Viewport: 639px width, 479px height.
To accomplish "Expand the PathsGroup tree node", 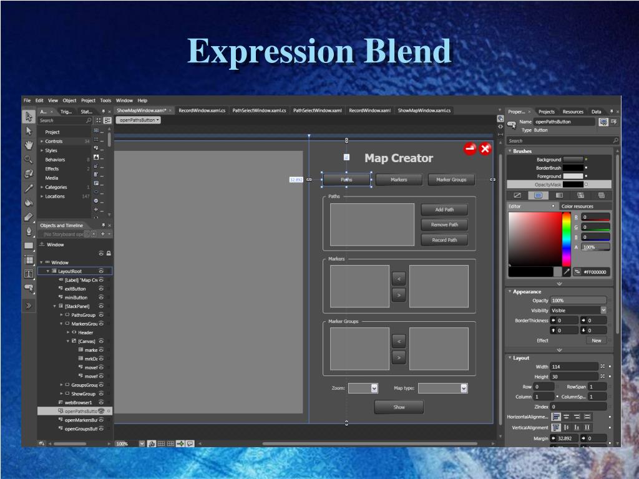I will point(61,315).
